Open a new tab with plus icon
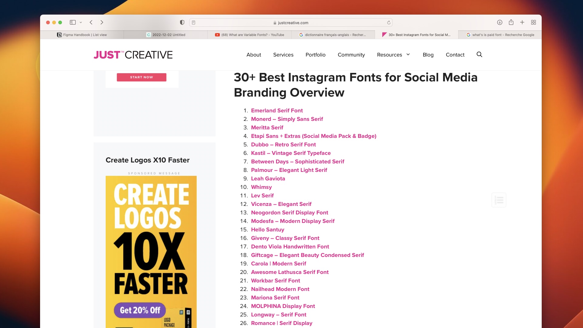The image size is (583, 328). pos(522,22)
